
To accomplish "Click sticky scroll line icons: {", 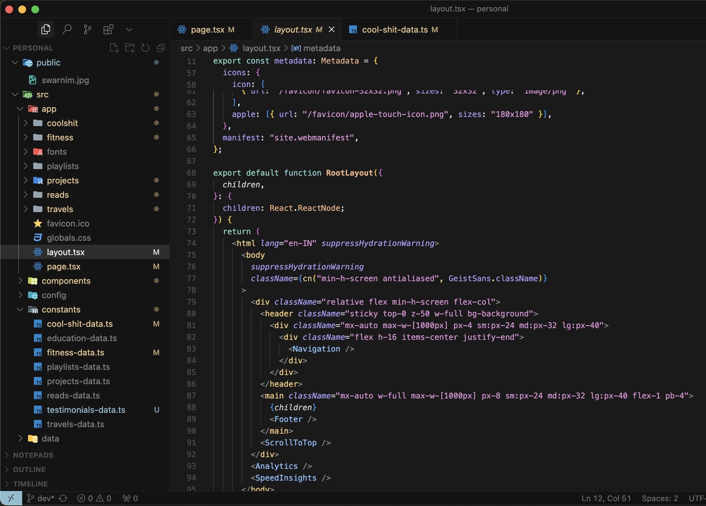I will pyautogui.click(x=241, y=73).
